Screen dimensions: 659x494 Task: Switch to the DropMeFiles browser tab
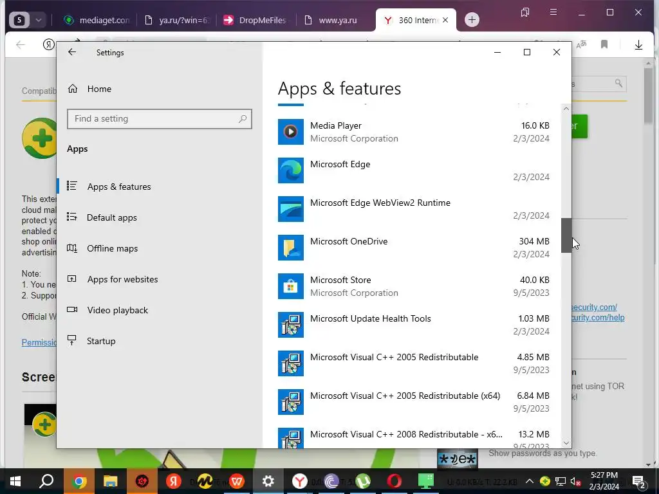(255, 20)
